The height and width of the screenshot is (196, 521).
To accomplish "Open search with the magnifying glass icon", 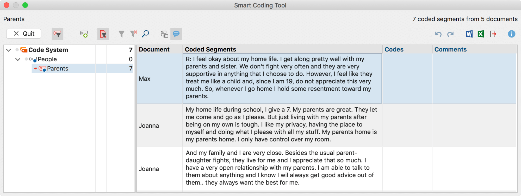I will [145, 34].
